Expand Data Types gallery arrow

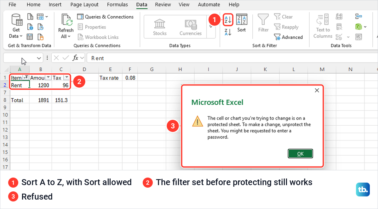211,26
